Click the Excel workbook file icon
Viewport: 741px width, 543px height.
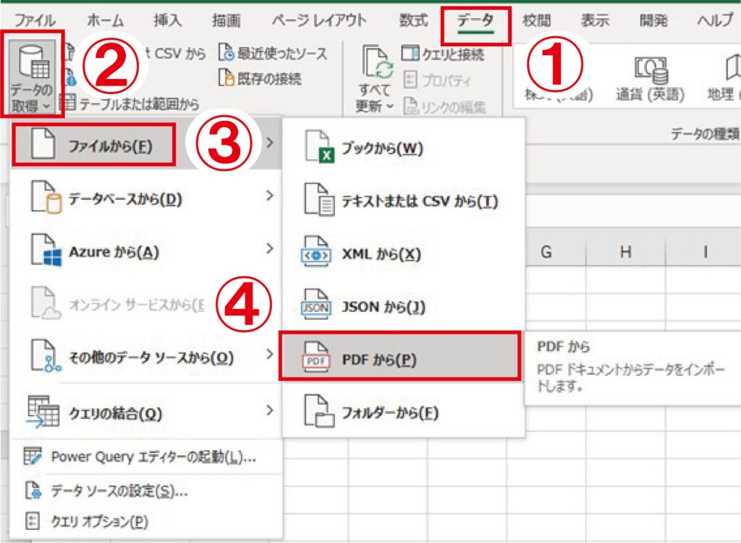point(319,148)
